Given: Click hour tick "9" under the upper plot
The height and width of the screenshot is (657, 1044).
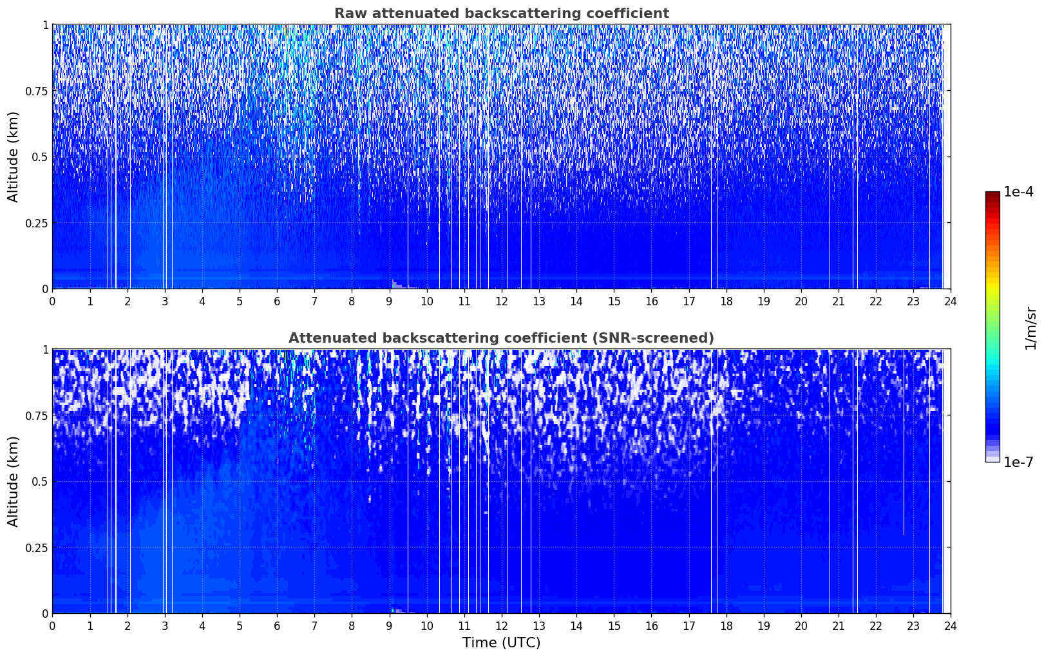Looking at the screenshot, I should [x=389, y=301].
